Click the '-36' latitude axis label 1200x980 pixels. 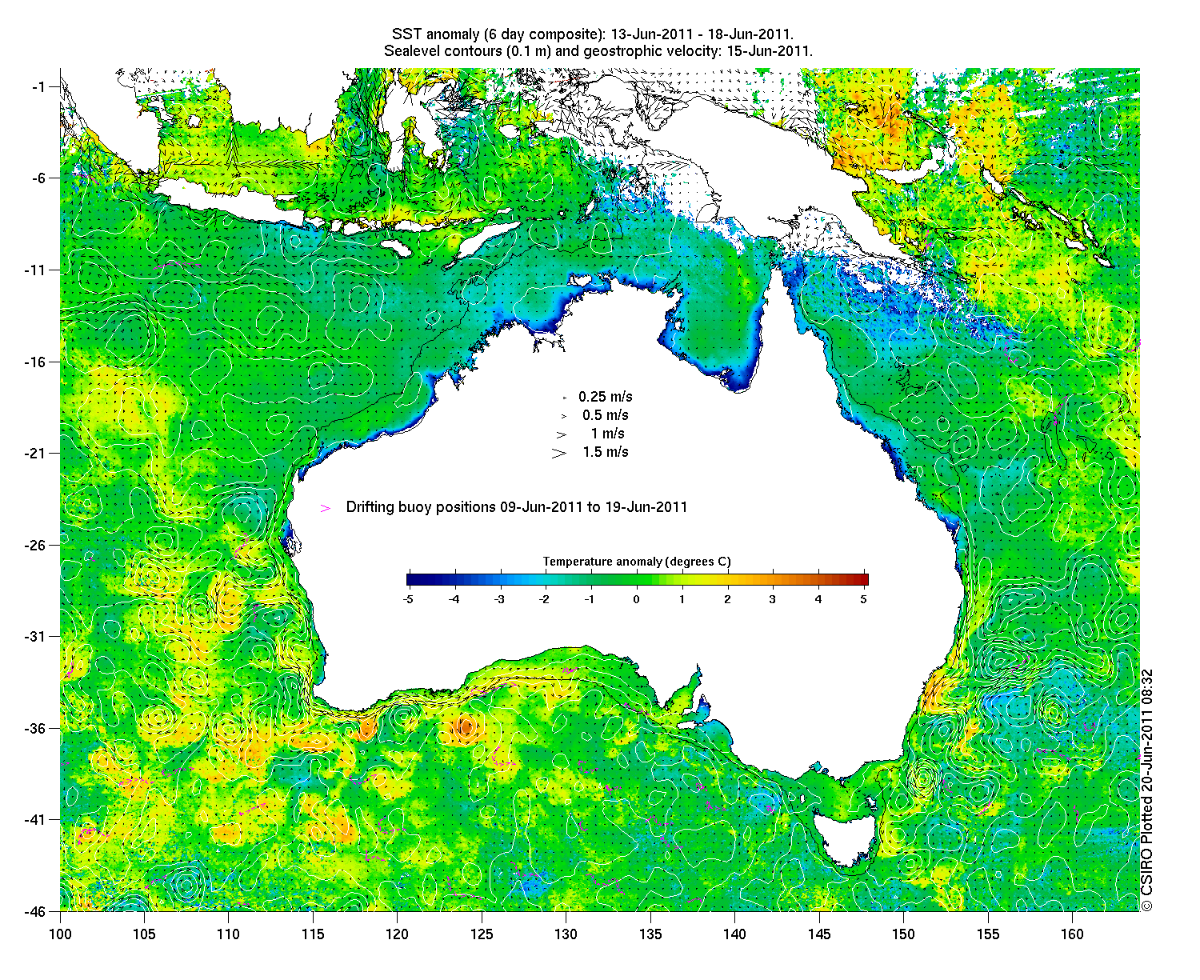tap(36, 728)
